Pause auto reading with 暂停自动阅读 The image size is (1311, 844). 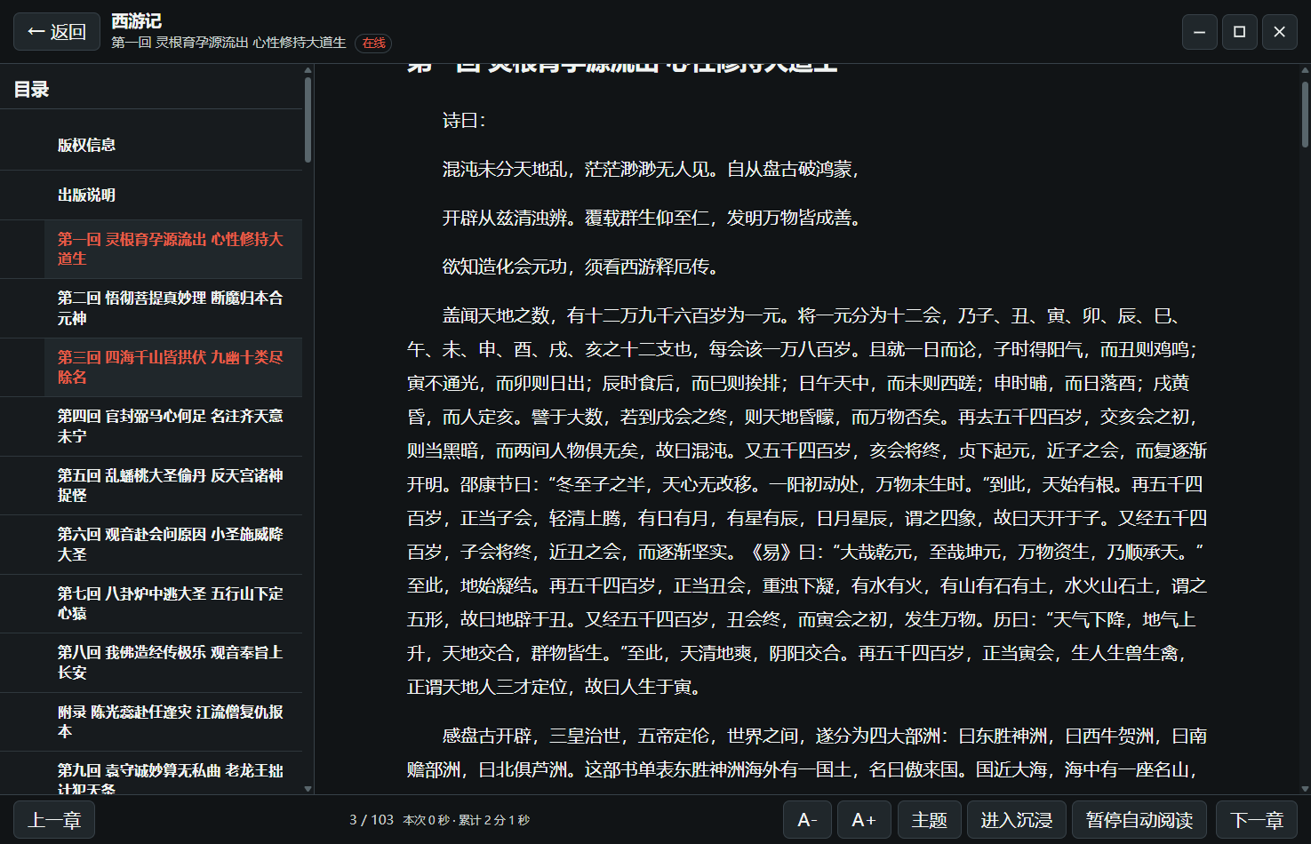1139,819
